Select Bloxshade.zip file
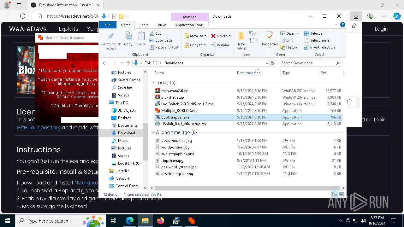This screenshot has width=404, height=227. [x=172, y=97]
